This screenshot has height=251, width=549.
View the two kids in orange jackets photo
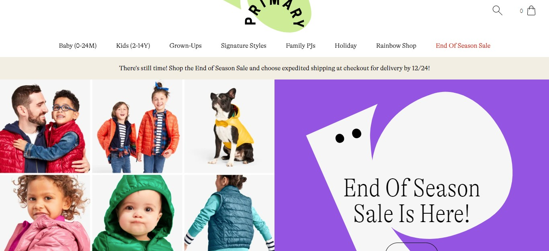[x=137, y=126]
